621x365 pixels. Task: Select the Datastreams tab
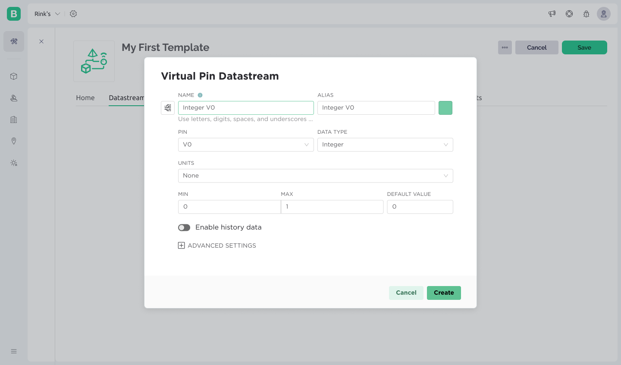(126, 98)
